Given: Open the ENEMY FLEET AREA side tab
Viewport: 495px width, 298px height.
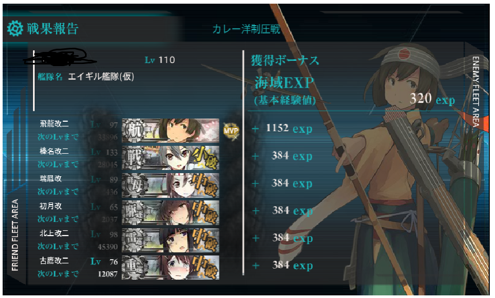Looking at the screenshot, I should pyautogui.click(x=476, y=91).
